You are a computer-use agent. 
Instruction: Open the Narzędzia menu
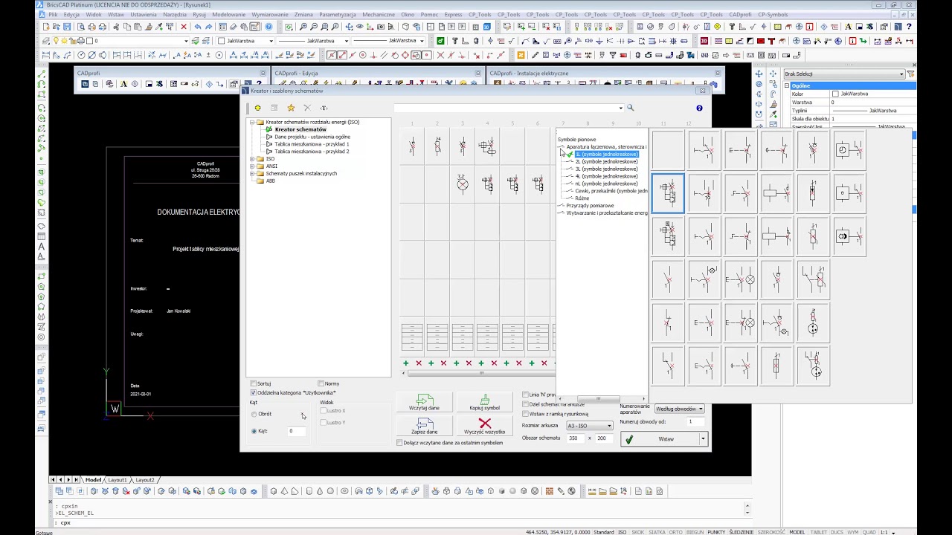175,14
